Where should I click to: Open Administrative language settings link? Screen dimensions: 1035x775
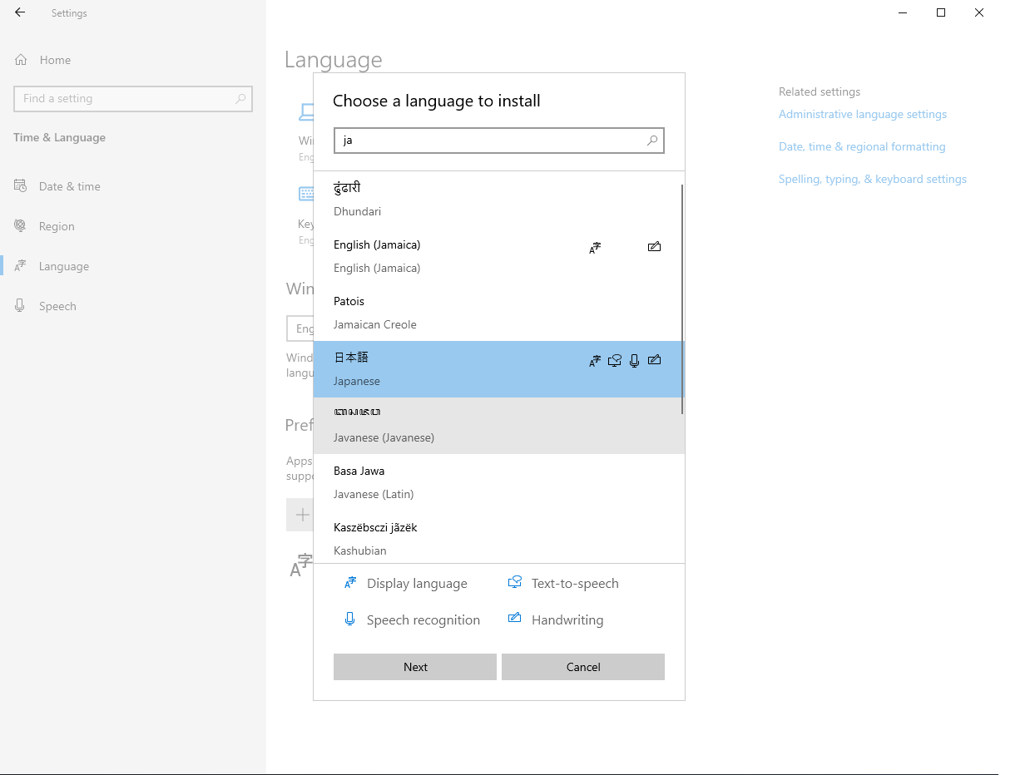coord(863,114)
